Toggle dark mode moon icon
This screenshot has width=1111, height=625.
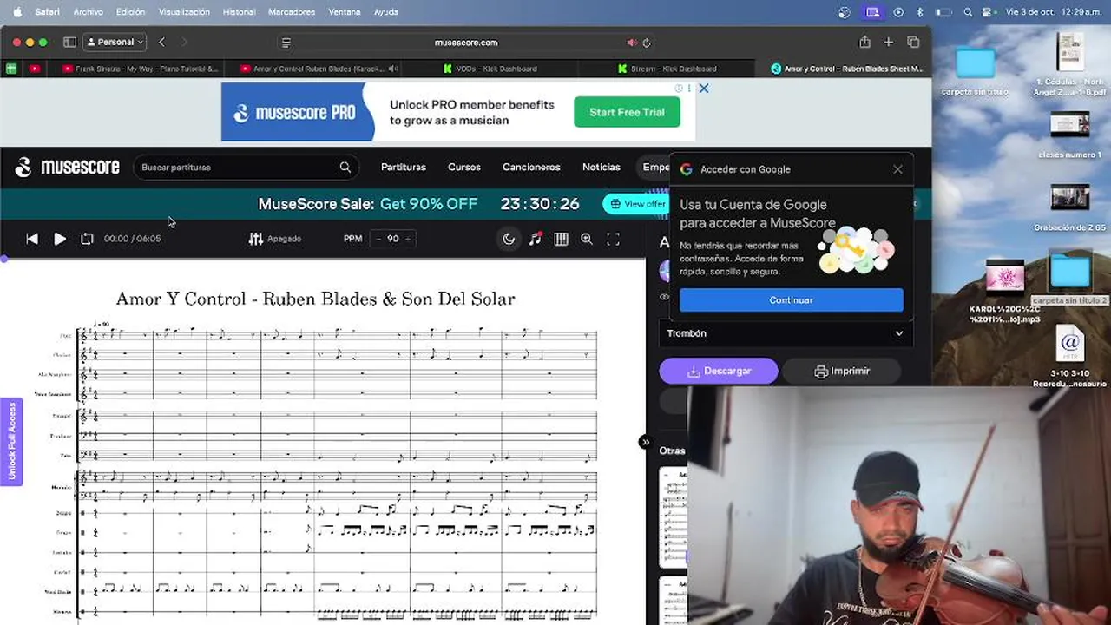tap(509, 239)
